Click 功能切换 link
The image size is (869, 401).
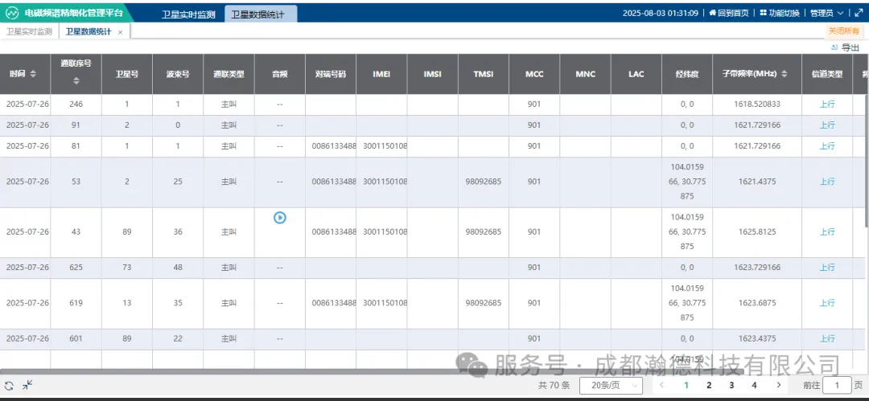coord(784,13)
